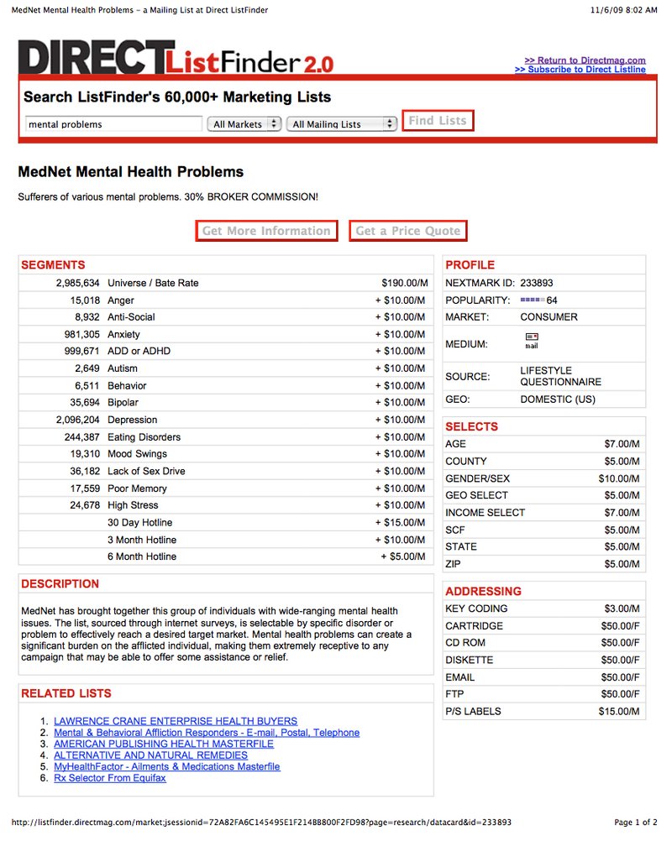The height and width of the screenshot is (841, 672).
Task: Select the ADD or ADHD segment
Action: click(x=226, y=351)
